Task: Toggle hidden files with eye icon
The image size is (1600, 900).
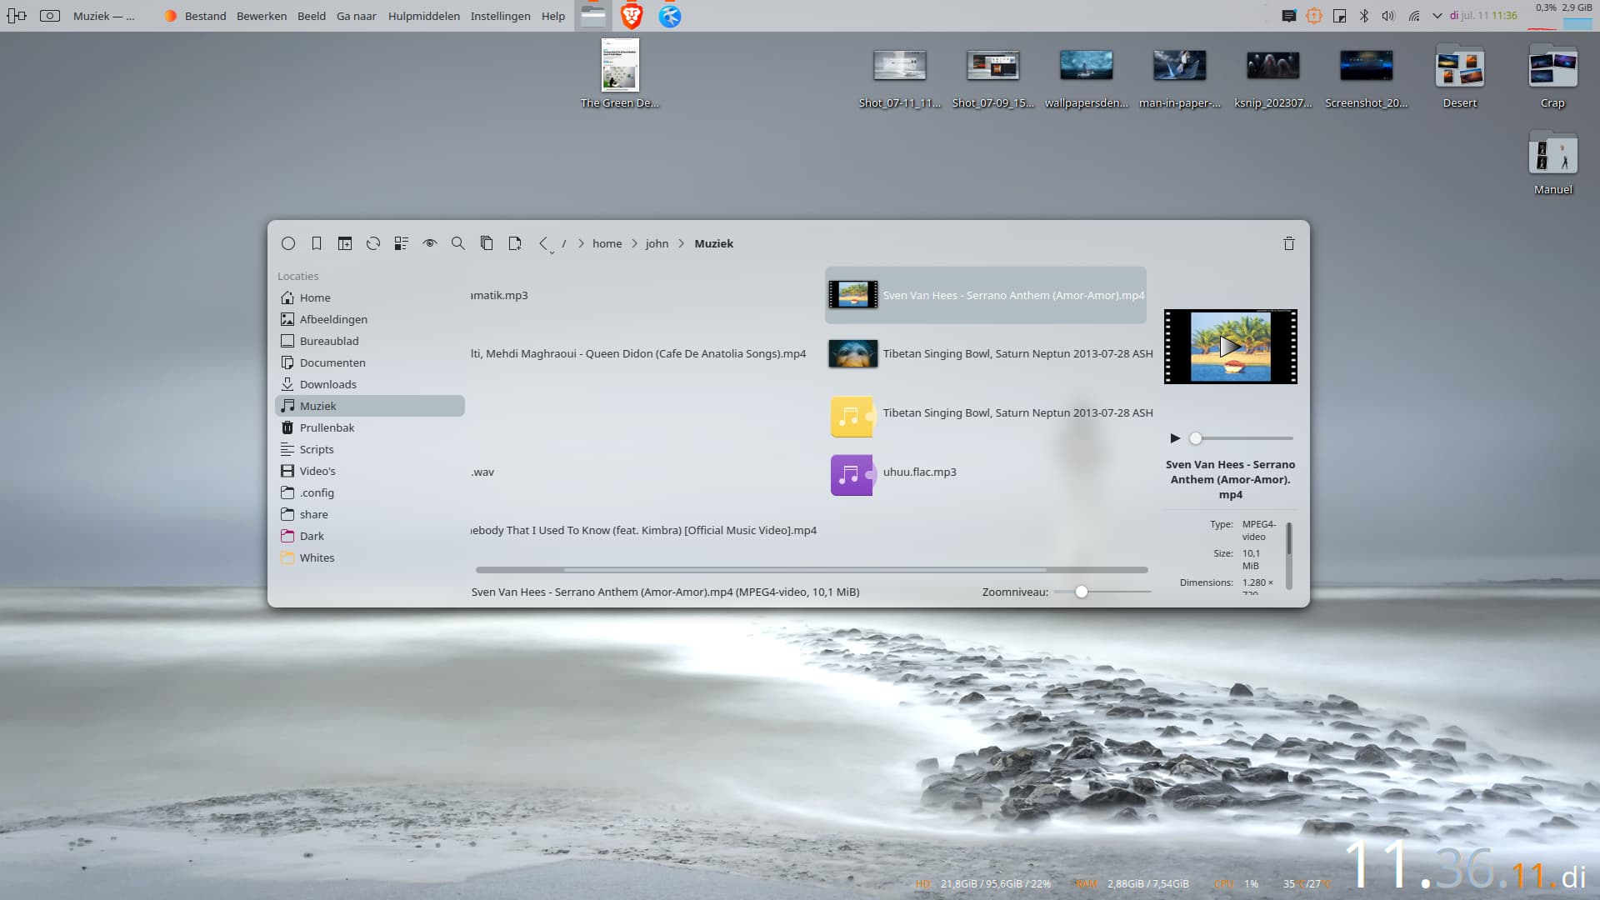Action: [430, 243]
